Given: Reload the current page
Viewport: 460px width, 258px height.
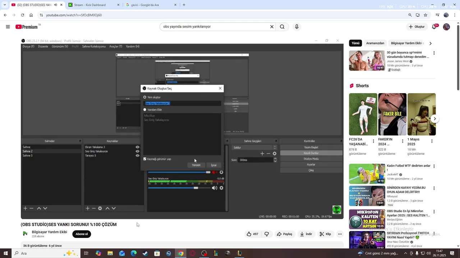Looking at the screenshot, I should [x=22, y=15].
